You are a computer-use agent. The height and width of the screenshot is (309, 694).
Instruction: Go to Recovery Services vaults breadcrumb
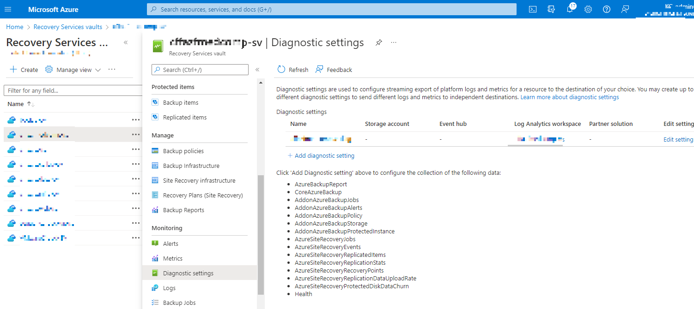click(68, 27)
